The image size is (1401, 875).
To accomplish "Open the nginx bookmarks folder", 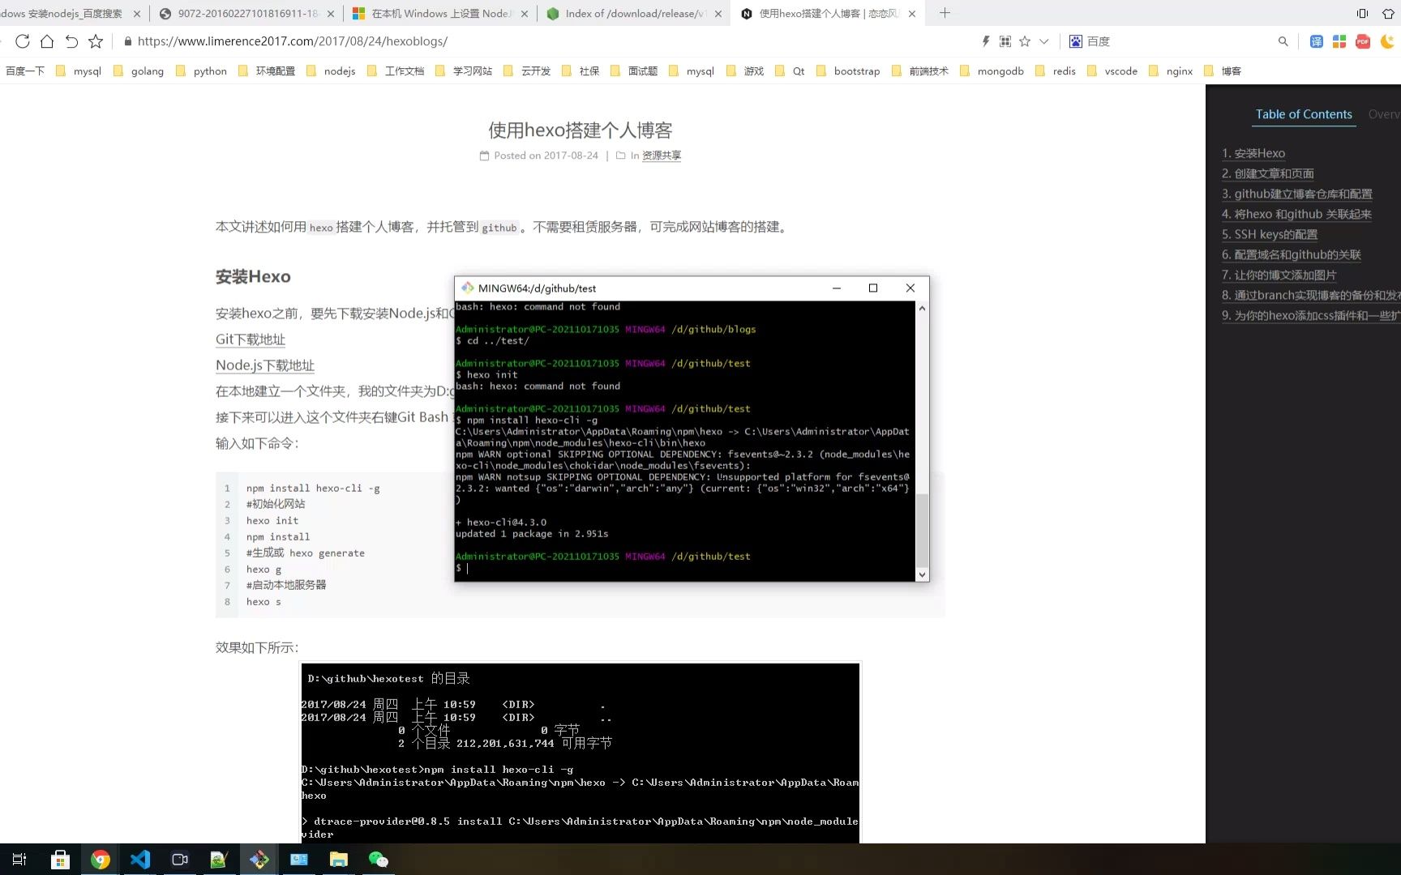I will (1171, 71).
